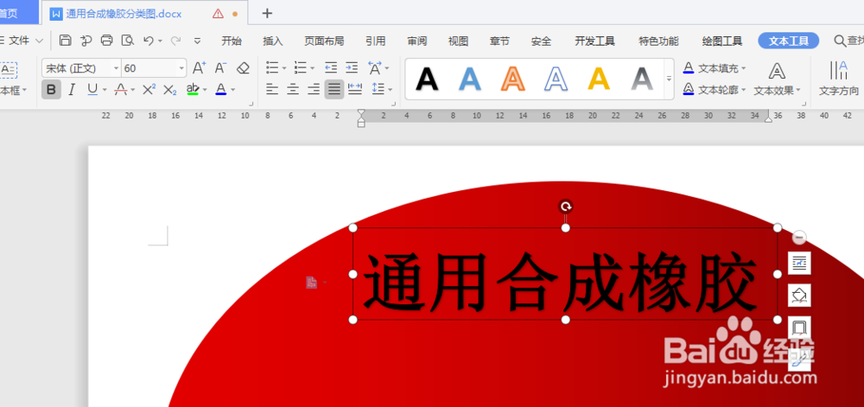Screen dimensions: 864x407
Task: Switch to 页面布局 tab
Action: point(324,41)
